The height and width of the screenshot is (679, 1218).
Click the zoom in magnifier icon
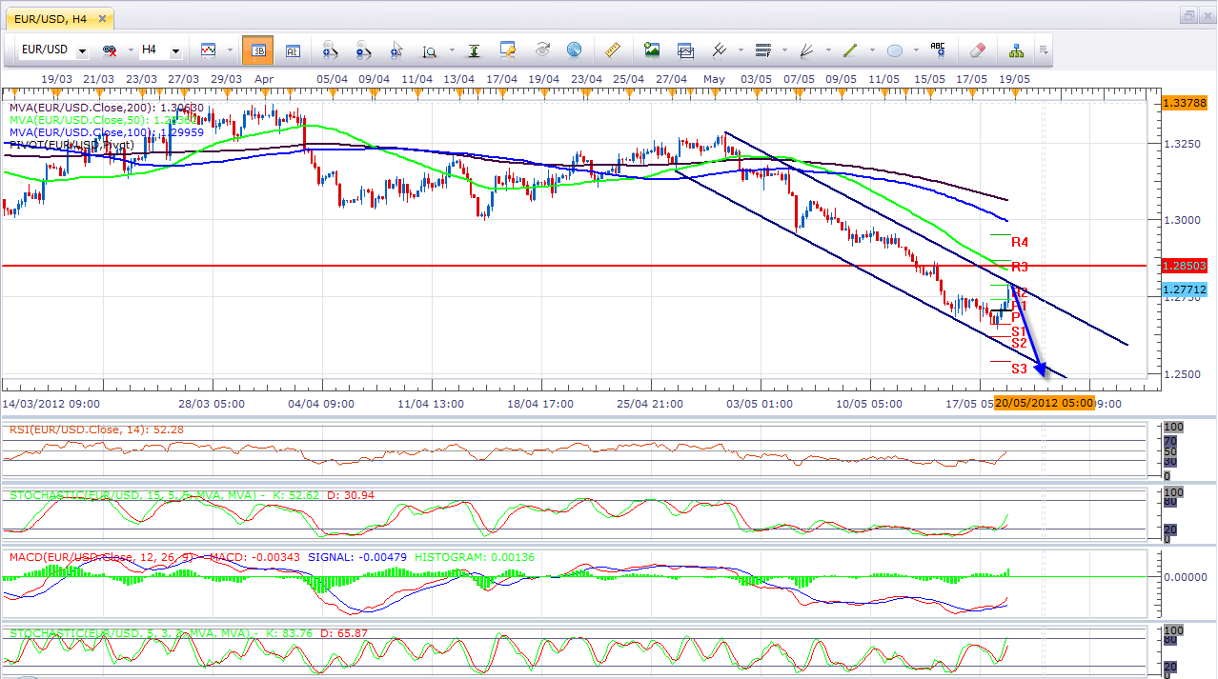coord(331,50)
